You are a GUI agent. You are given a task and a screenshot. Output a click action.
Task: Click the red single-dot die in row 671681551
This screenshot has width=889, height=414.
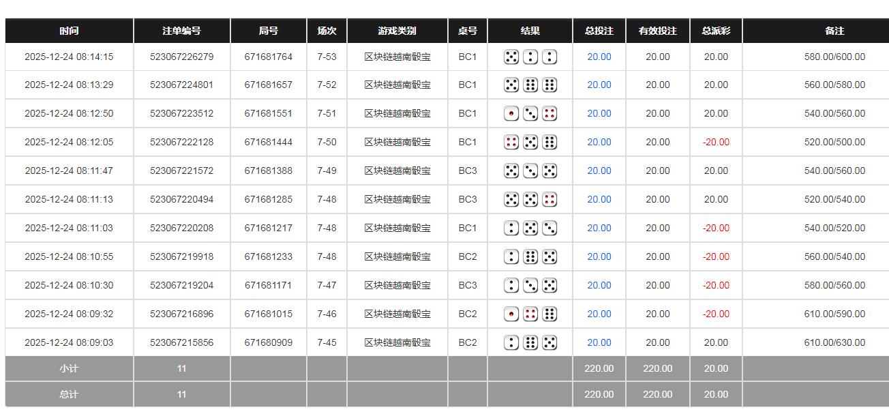[511, 113]
